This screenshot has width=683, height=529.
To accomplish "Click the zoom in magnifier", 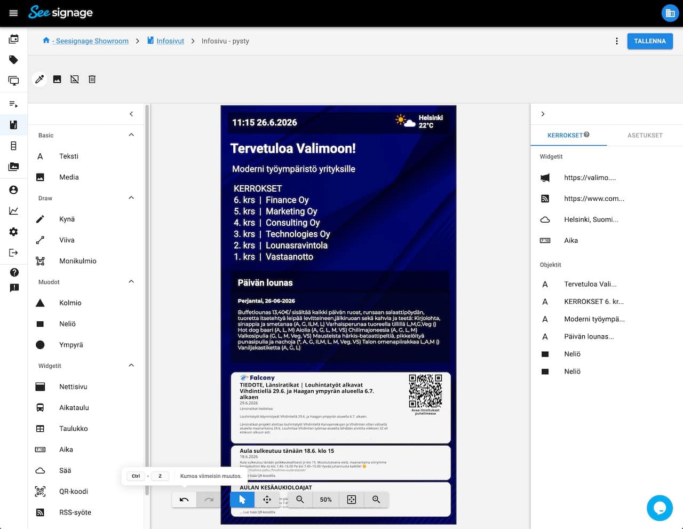I will tap(376, 500).
